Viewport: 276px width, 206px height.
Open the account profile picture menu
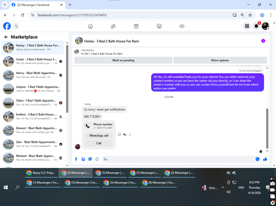pos(266,26)
